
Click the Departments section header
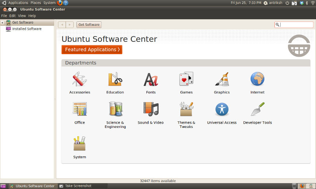pyautogui.click(x=186, y=63)
